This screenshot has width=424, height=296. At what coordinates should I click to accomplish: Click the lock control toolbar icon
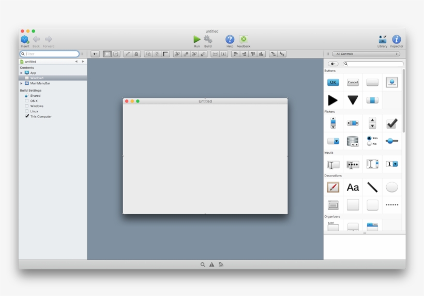pos(137,54)
